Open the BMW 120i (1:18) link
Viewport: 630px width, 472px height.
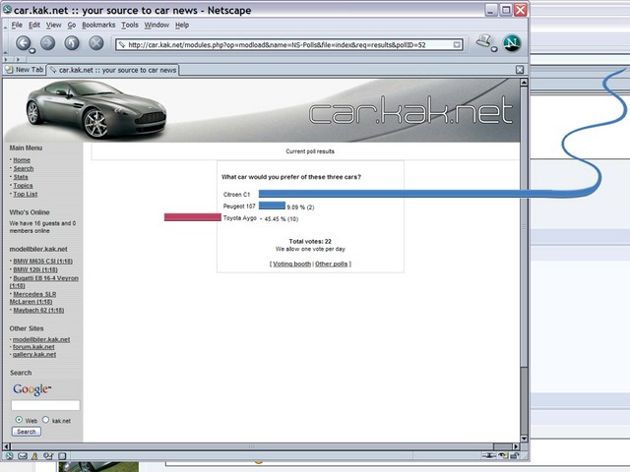point(35,269)
